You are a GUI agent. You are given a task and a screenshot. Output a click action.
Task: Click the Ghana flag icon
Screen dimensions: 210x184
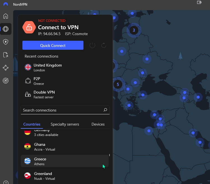pos(27,146)
